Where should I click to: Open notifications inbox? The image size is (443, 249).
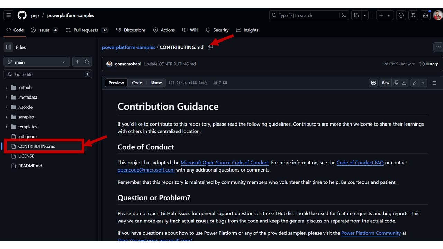425,15
